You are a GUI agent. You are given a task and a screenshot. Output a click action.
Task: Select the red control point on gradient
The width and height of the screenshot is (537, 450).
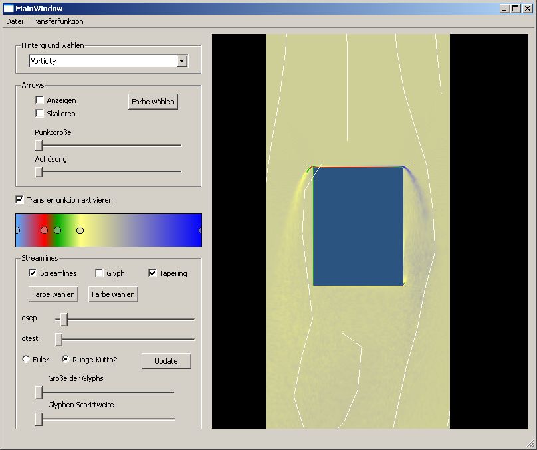(x=44, y=230)
